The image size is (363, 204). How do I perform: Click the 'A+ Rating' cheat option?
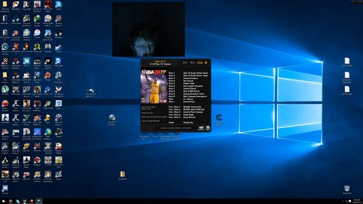click(x=188, y=99)
